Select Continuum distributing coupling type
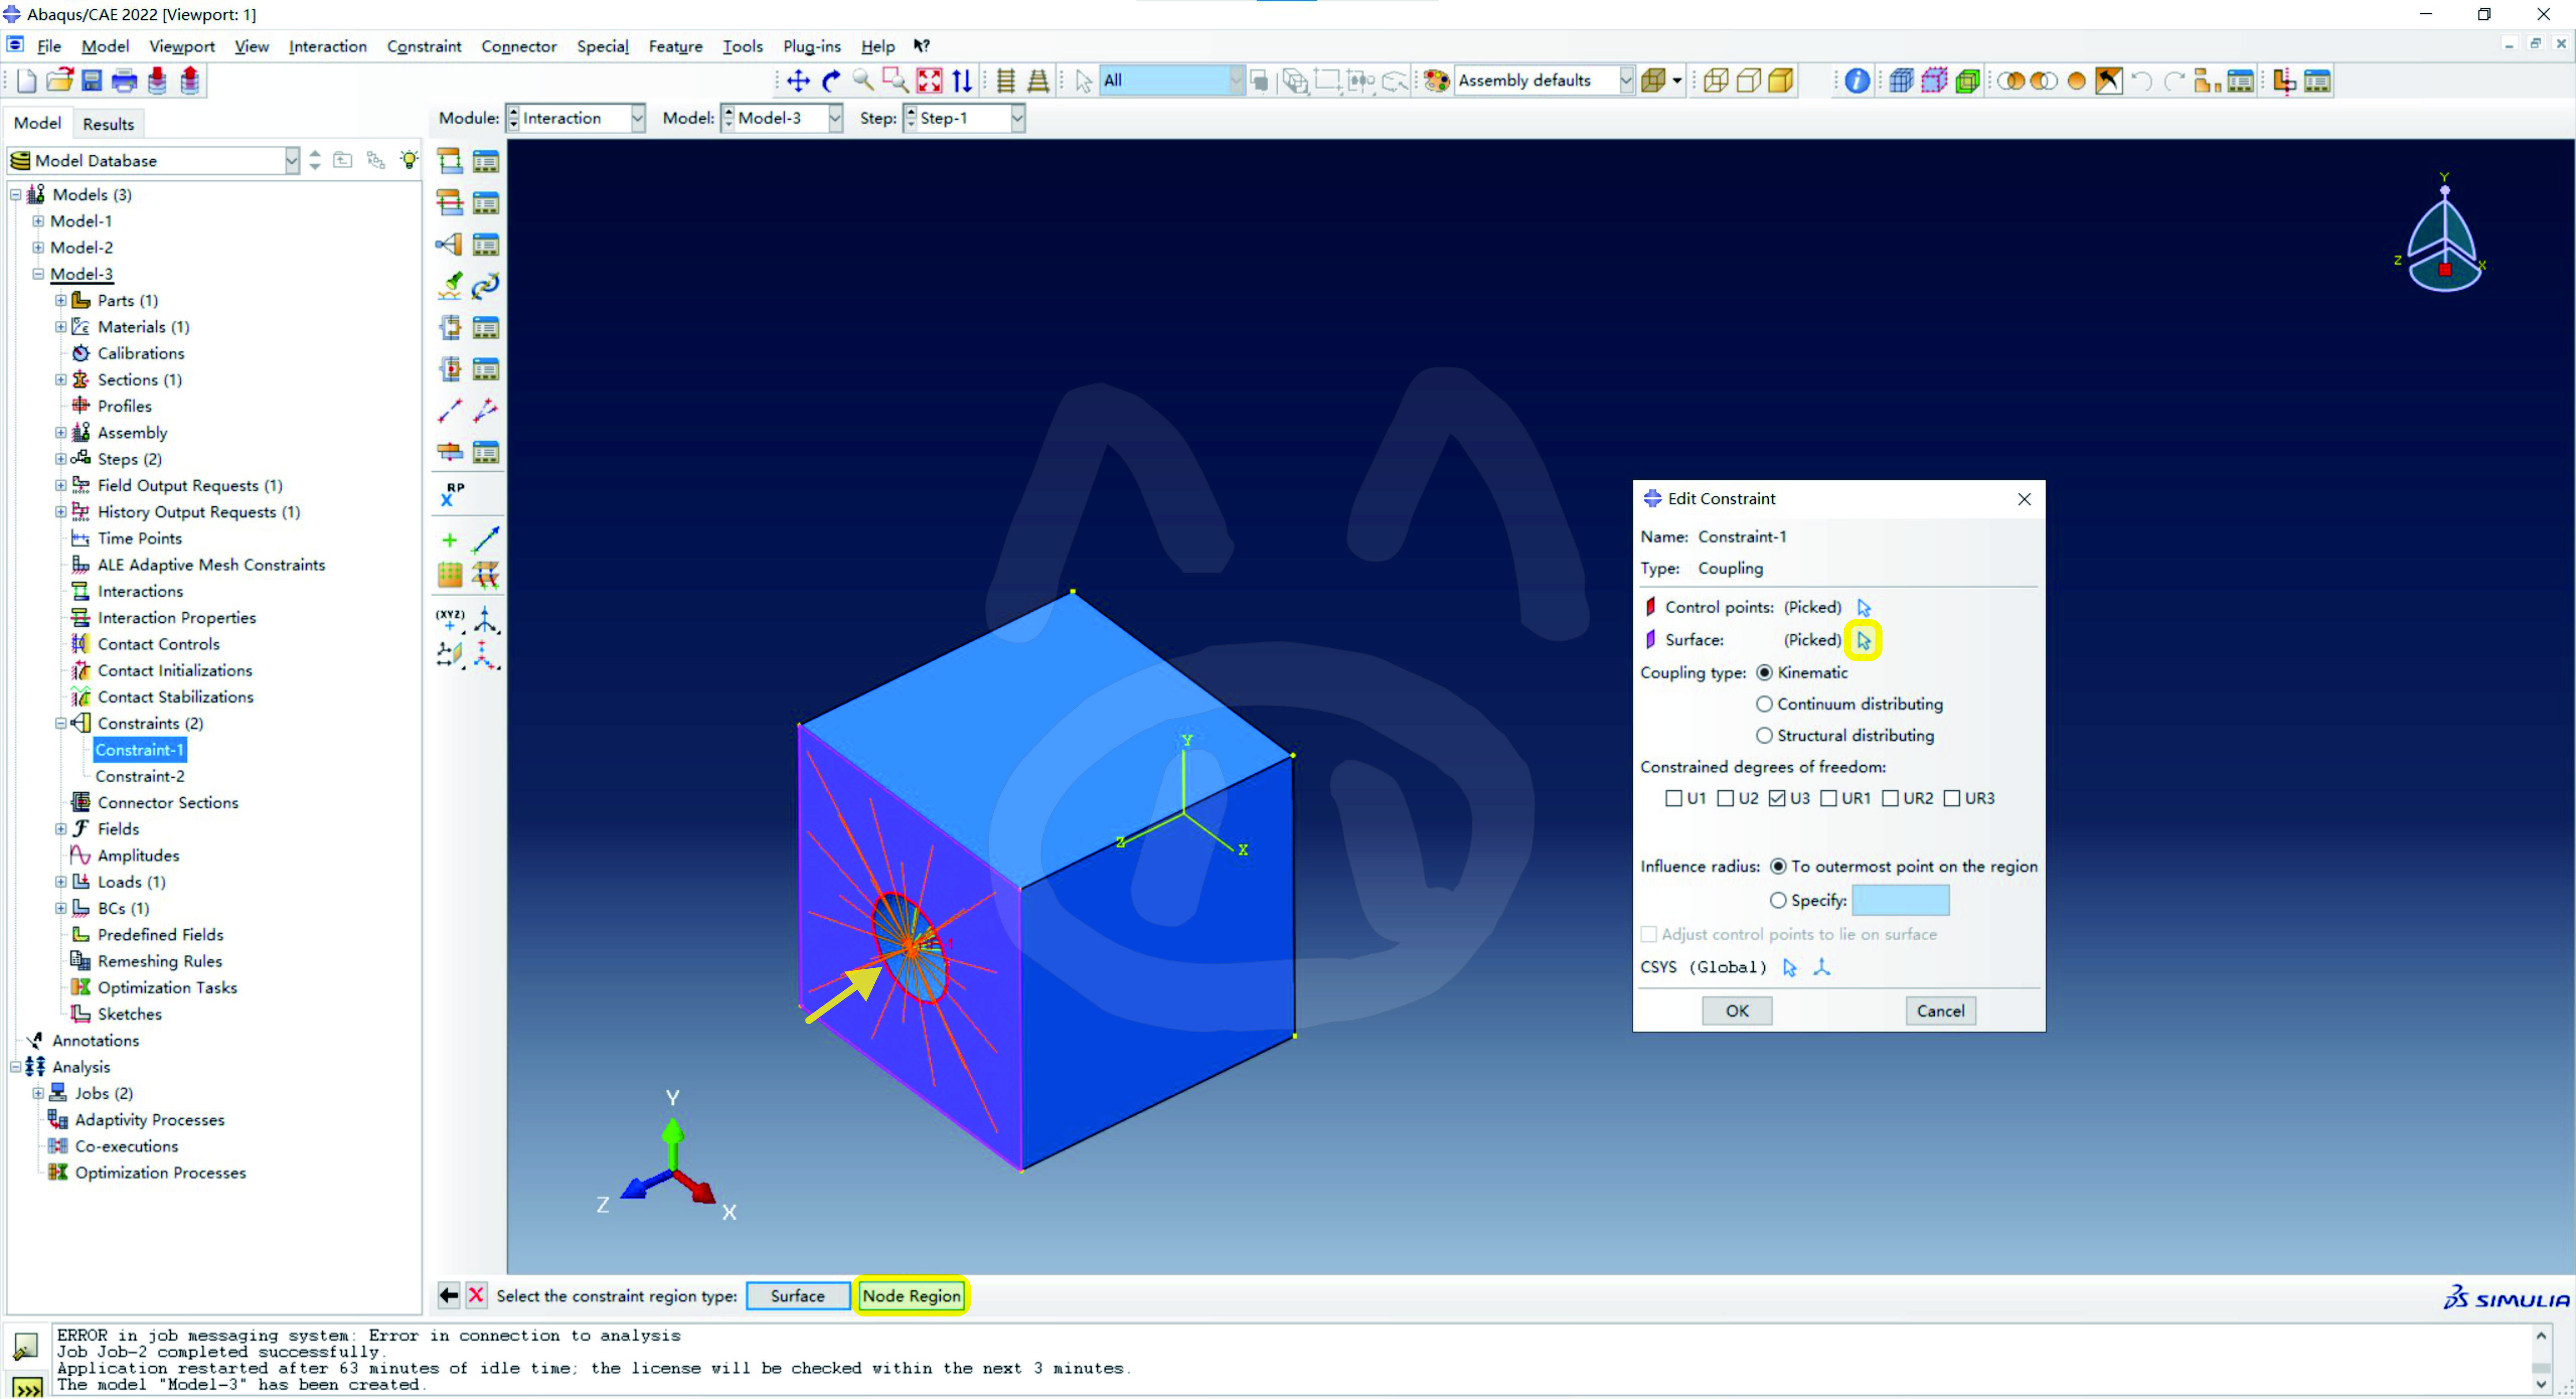 point(1765,704)
